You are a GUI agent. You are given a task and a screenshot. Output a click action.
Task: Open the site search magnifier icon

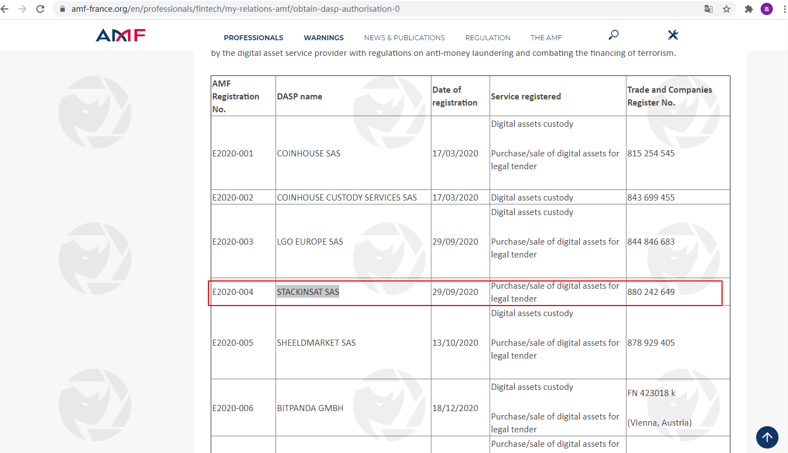(613, 35)
